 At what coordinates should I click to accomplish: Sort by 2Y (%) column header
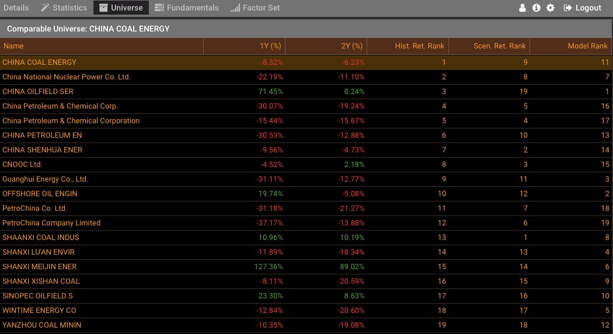(326, 46)
